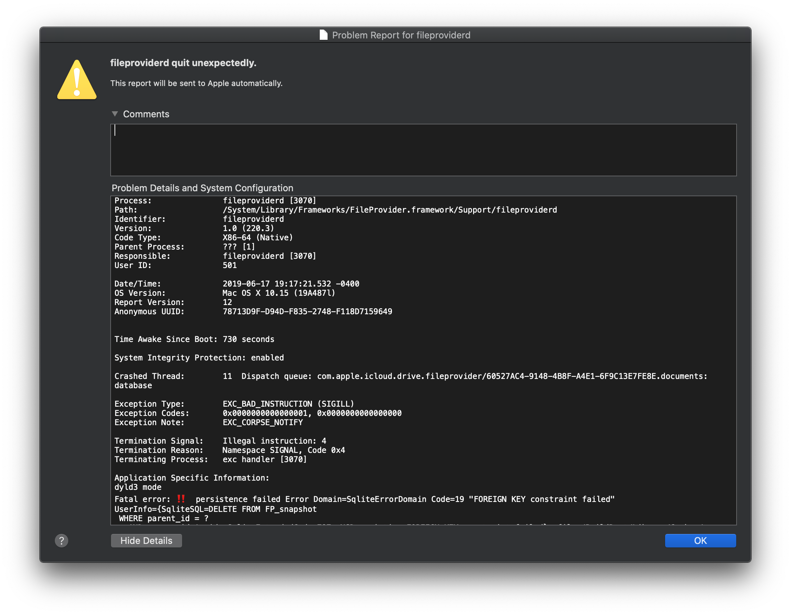Click inside the Comments text field
791x615 pixels.
point(423,150)
